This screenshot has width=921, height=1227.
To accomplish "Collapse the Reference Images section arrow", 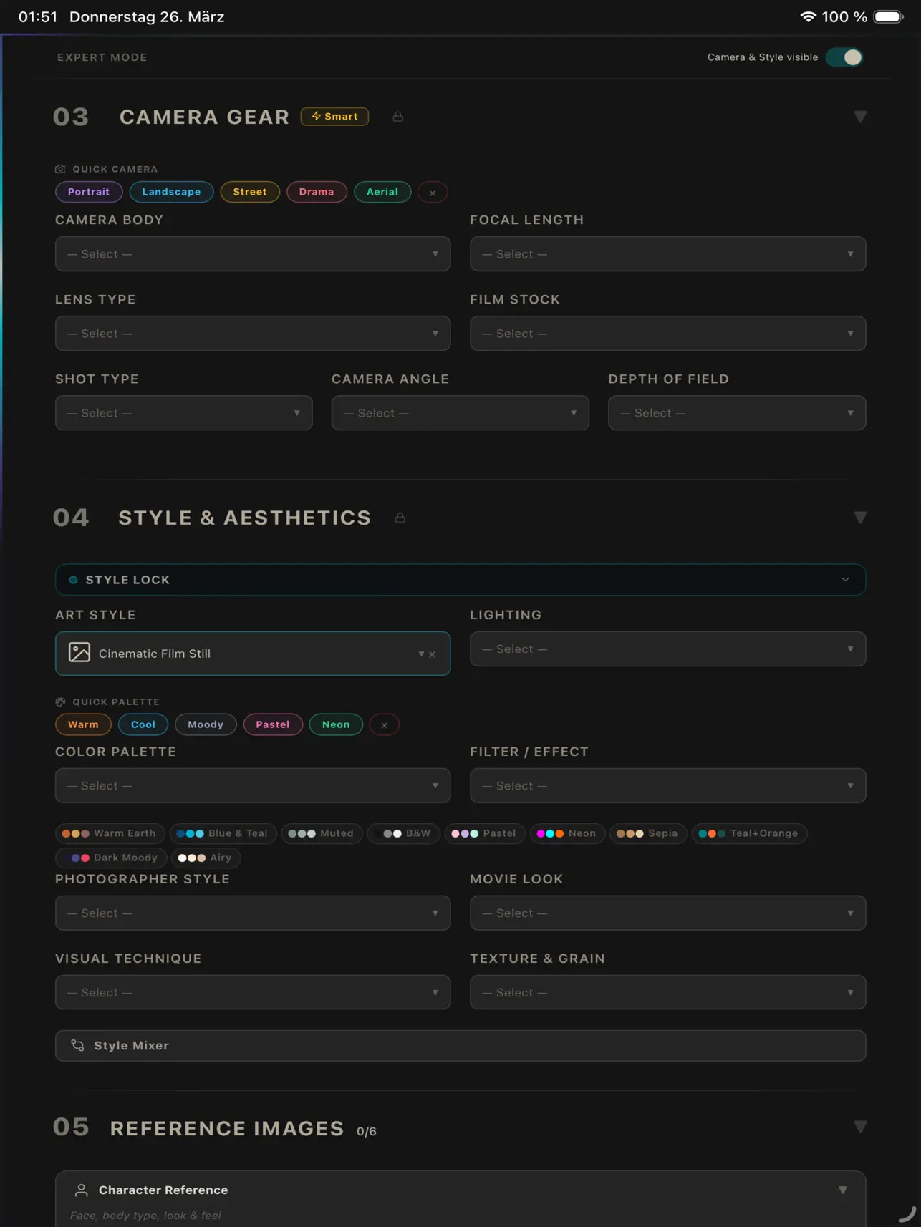I will pos(860,1127).
